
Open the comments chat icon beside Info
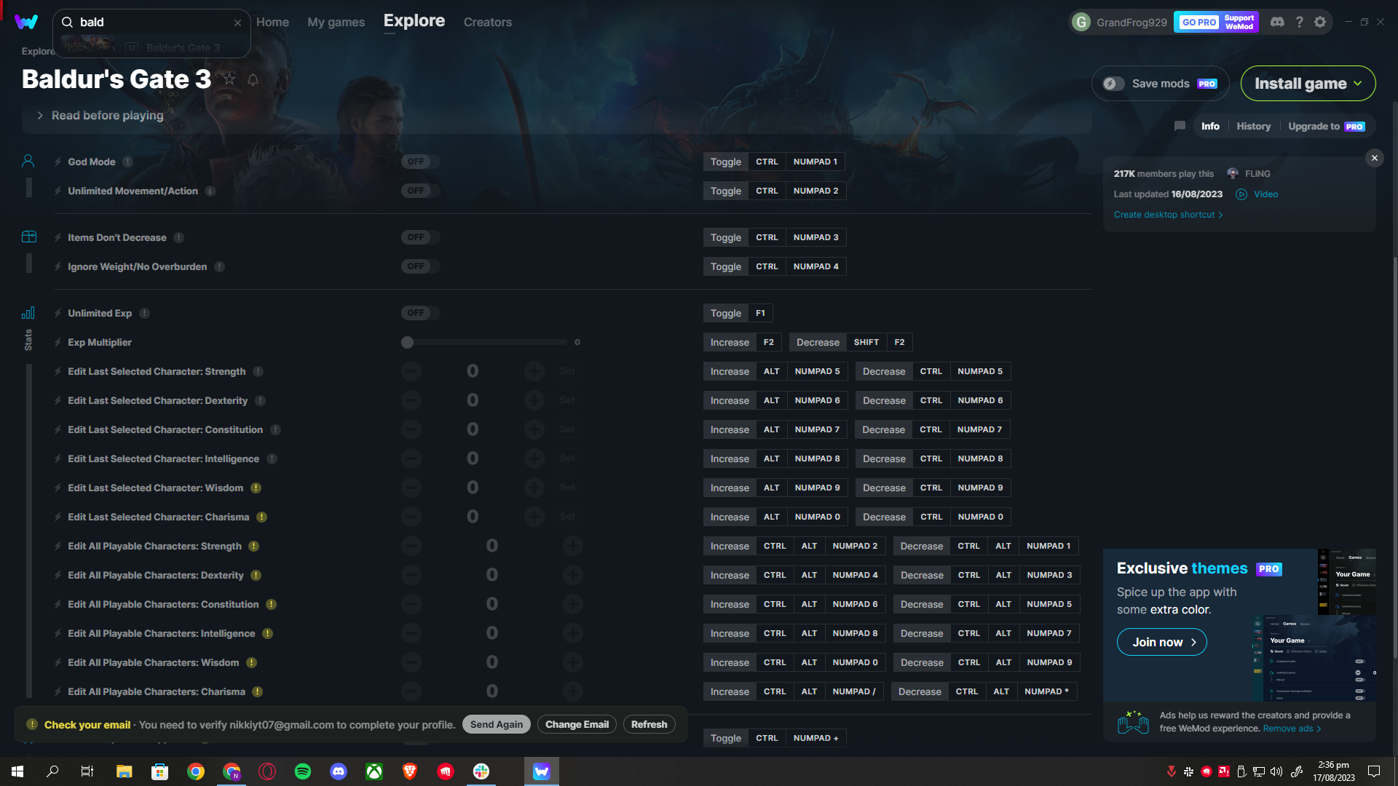(x=1180, y=126)
